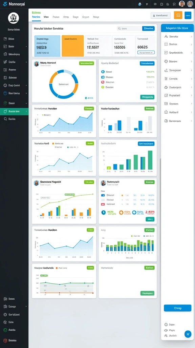
Task: Toggle the blue indicator in the first table row
Action: 103,195
